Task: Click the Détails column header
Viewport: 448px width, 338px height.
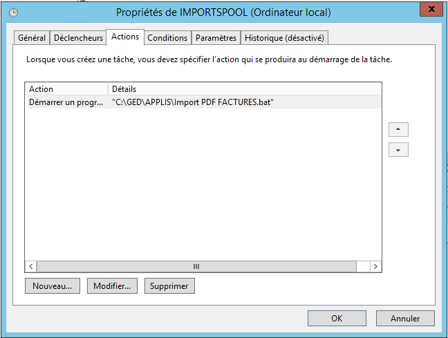Action: [x=242, y=89]
